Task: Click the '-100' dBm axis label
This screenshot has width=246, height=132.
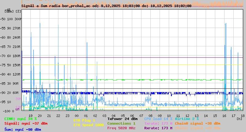Action: tap(6, 111)
